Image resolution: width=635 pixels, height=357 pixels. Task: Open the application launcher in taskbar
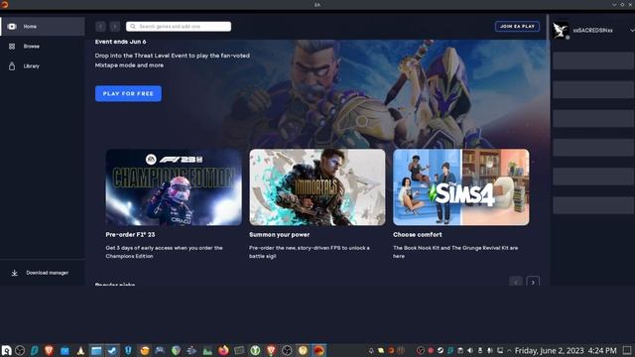pyautogui.click(x=7, y=350)
